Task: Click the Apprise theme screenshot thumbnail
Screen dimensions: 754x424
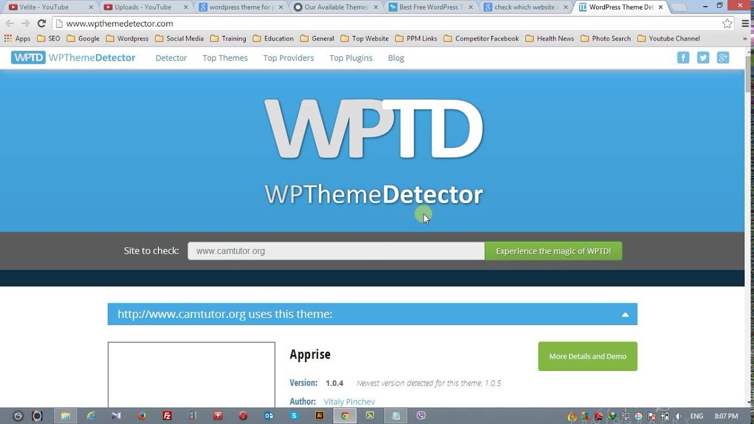Action: coord(191,374)
